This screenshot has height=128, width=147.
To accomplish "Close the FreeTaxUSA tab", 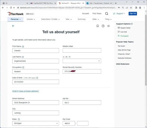I will point(55,3).
